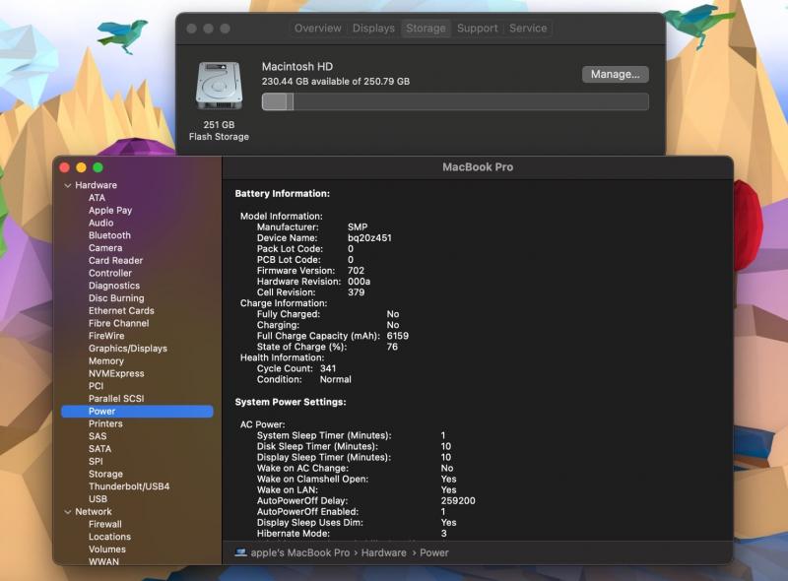This screenshot has width=788, height=581.
Task: Select Memory in the sidebar
Action: tap(106, 361)
